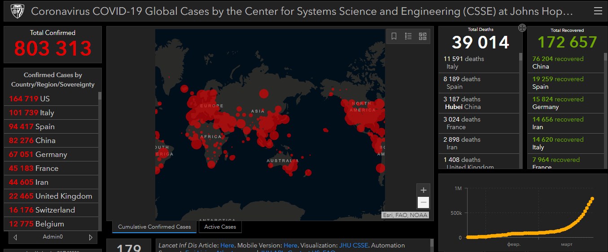Screen dimensions: 608x252
Task: Go to next Admin level with right arrow
Action: coord(91,237)
